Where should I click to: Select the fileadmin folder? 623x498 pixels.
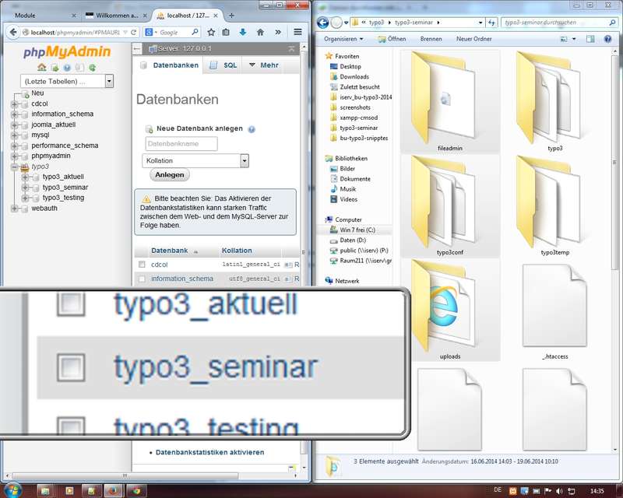coord(450,102)
